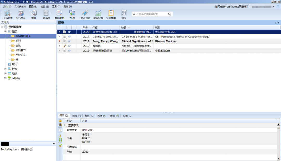
Task: Click the lock icon in details sidebar
Action: click(x=60, y=121)
